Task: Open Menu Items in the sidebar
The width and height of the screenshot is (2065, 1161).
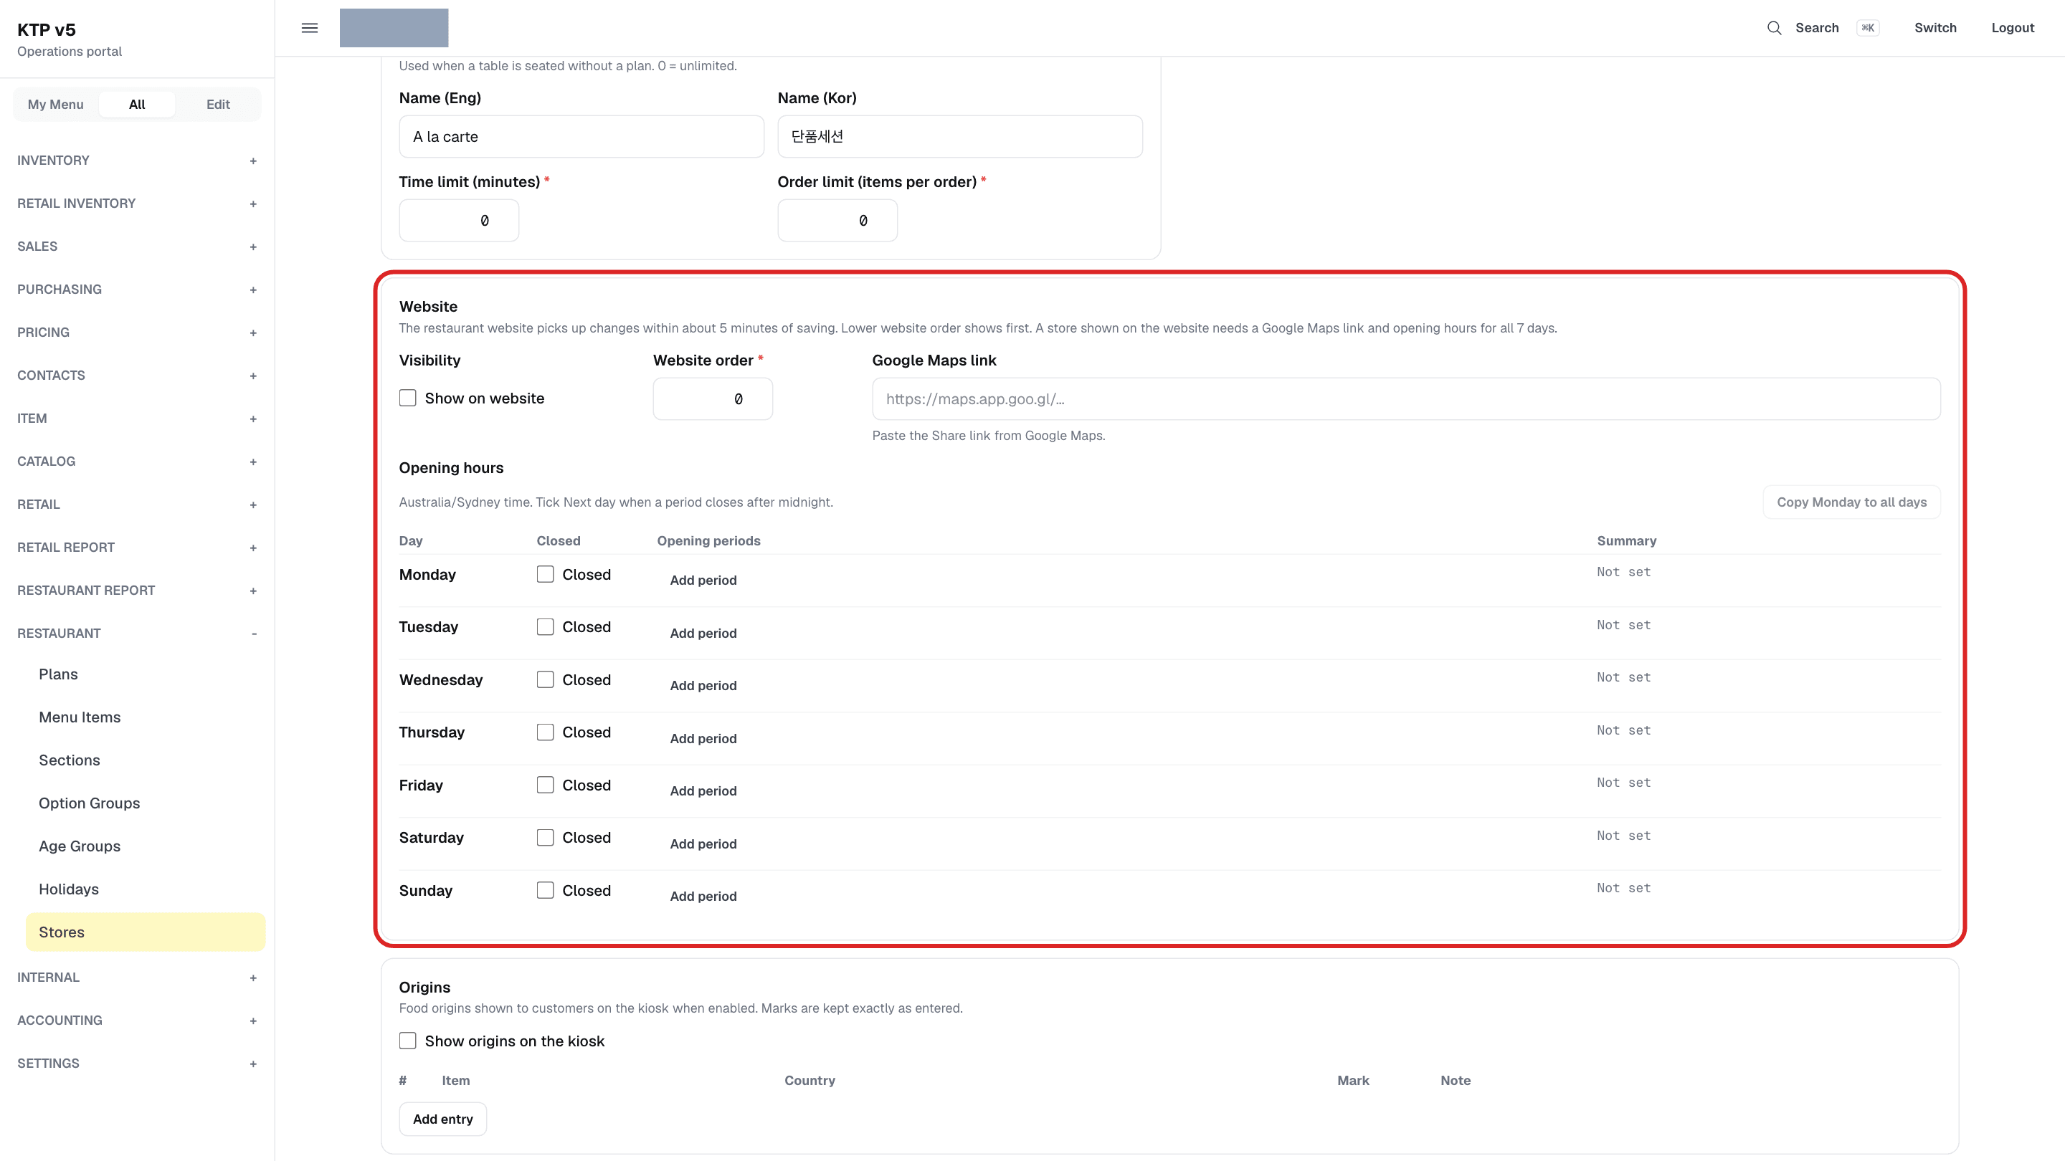Action: (x=145, y=717)
